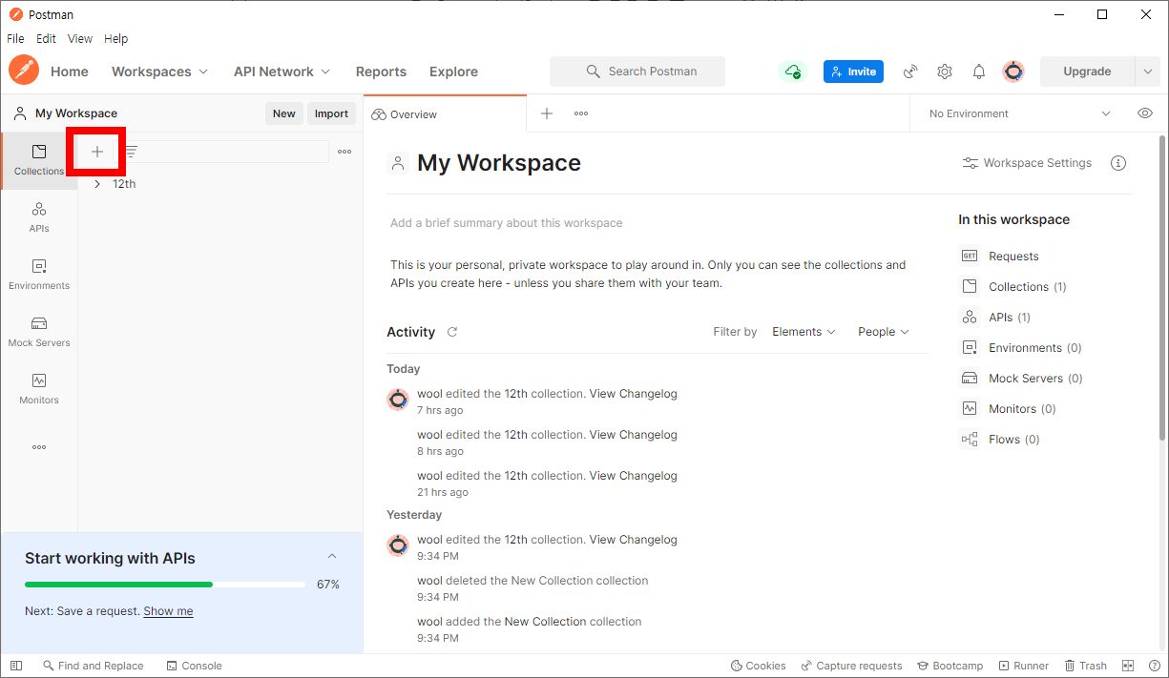Click the Search Postman field
Viewport: 1169px width, 678px height.
[637, 72]
